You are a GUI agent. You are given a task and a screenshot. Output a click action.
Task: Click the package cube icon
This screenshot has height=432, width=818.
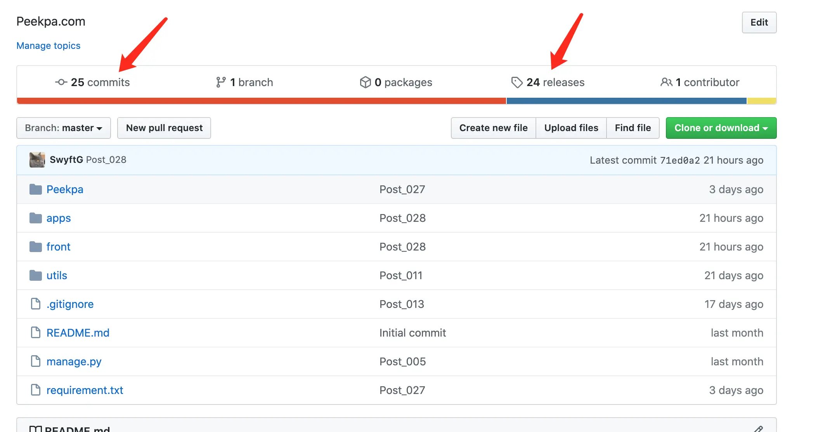(x=365, y=82)
